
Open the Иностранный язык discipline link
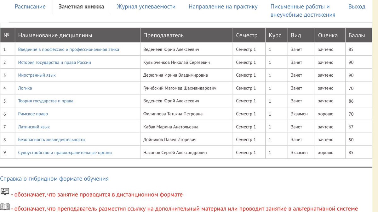[x=37, y=75]
